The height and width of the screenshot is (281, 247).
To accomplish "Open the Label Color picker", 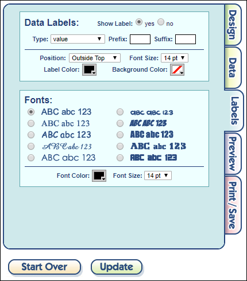I will 89,70.
